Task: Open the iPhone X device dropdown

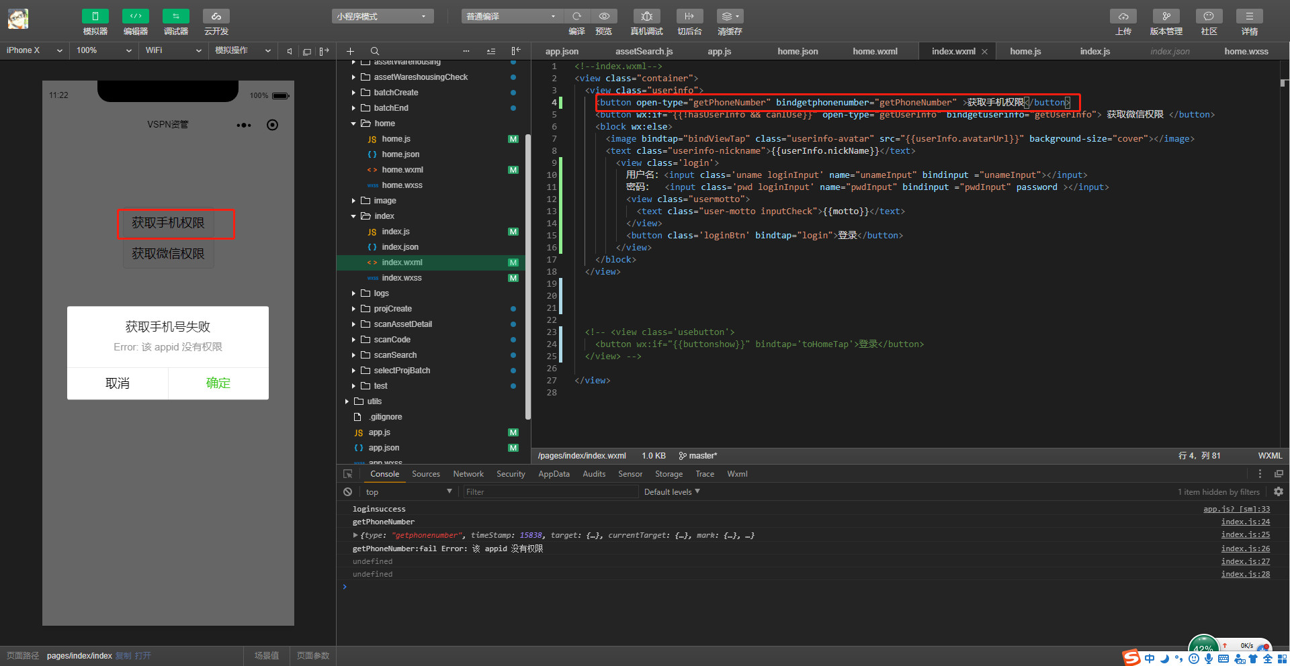Action: [34, 50]
